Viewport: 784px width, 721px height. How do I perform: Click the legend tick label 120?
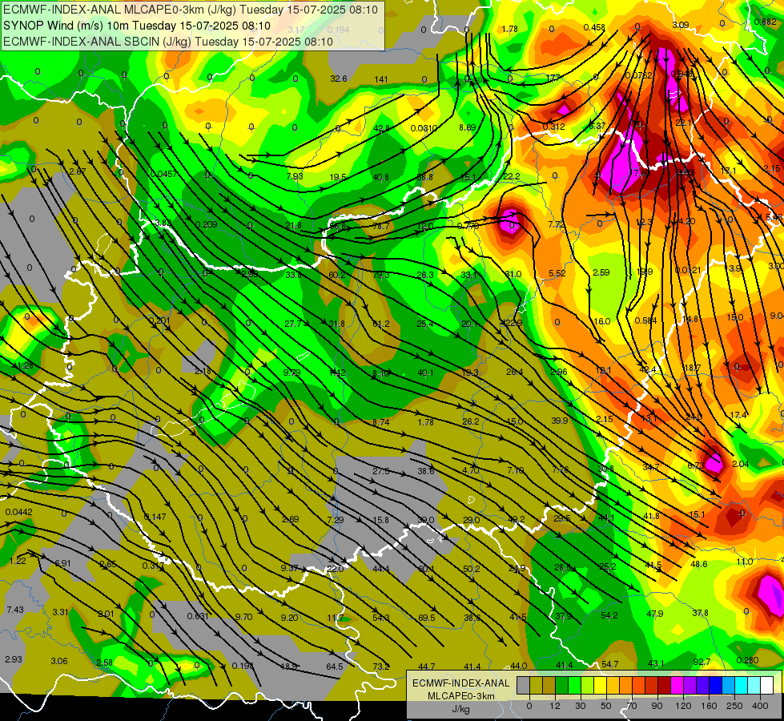click(683, 706)
